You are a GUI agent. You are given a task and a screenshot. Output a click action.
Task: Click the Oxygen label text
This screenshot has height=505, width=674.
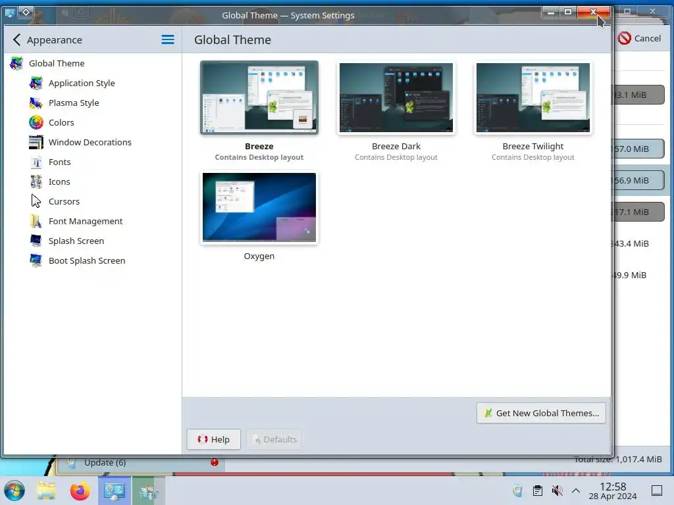point(259,256)
